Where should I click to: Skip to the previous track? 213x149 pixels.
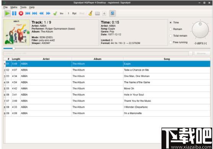(28, 13)
